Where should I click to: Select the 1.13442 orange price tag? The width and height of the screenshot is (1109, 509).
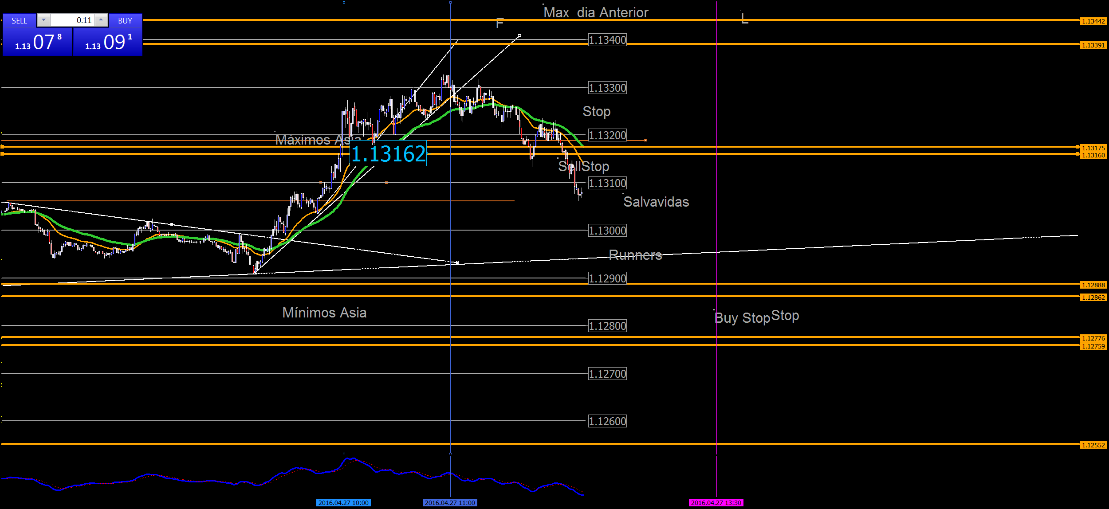[x=1093, y=21]
